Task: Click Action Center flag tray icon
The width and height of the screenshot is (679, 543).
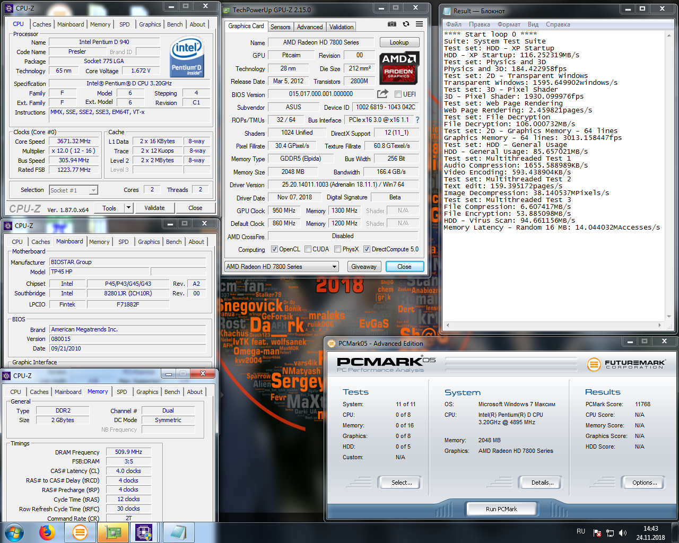Action: (x=597, y=533)
